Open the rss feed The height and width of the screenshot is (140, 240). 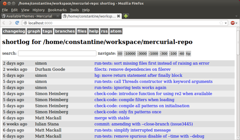(x=104, y=31)
